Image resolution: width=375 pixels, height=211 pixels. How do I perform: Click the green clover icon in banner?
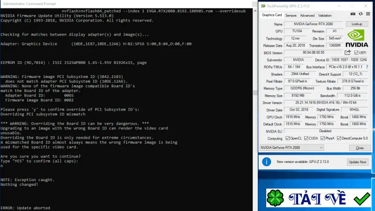[x=275, y=197]
